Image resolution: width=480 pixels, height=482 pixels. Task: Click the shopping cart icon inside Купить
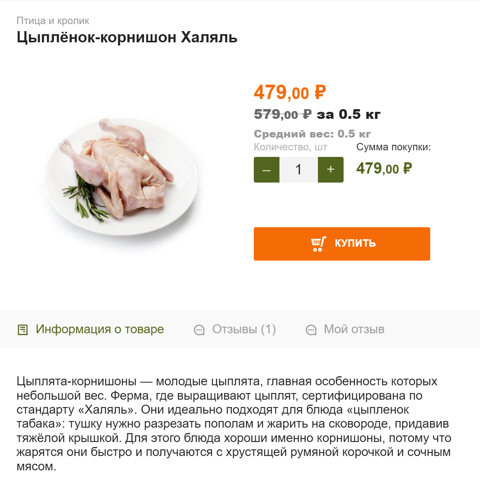tap(319, 244)
